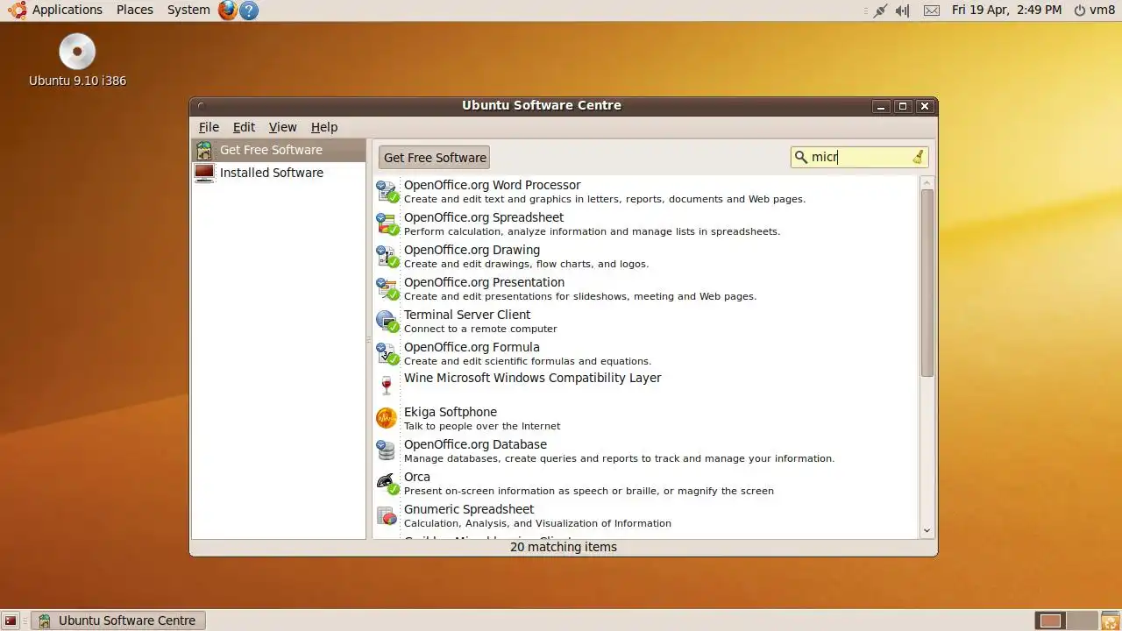Open the Places menu in top panel
This screenshot has width=1122, height=631.
pos(135,10)
